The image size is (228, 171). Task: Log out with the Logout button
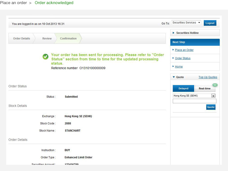[x=210, y=23]
